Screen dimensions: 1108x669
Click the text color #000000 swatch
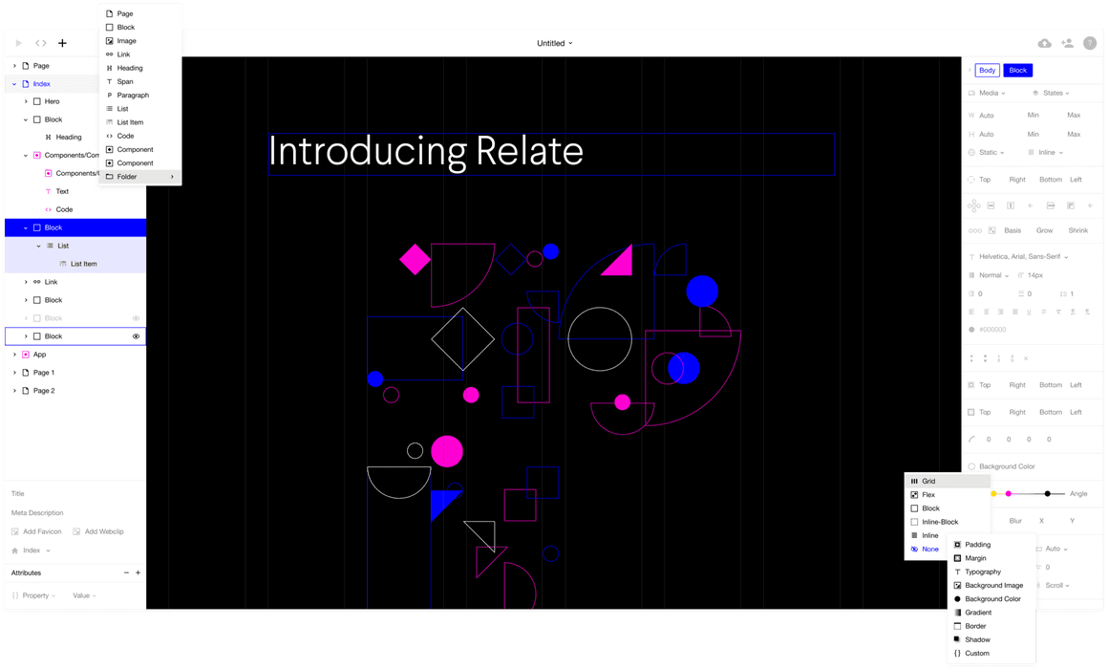[971, 330]
